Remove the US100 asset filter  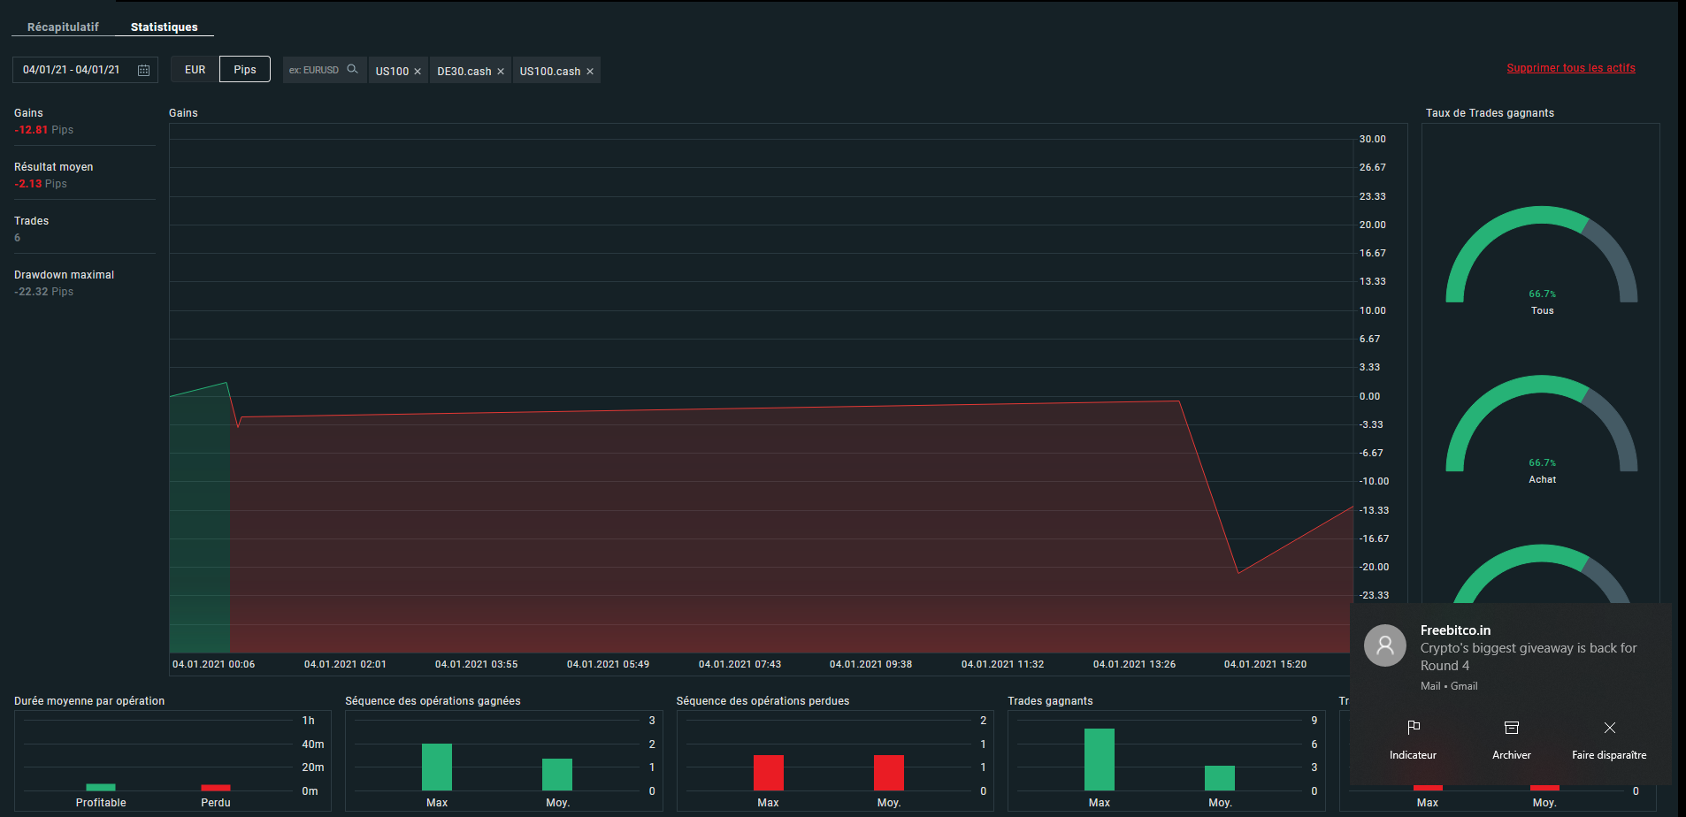click(x=418, y=72)
